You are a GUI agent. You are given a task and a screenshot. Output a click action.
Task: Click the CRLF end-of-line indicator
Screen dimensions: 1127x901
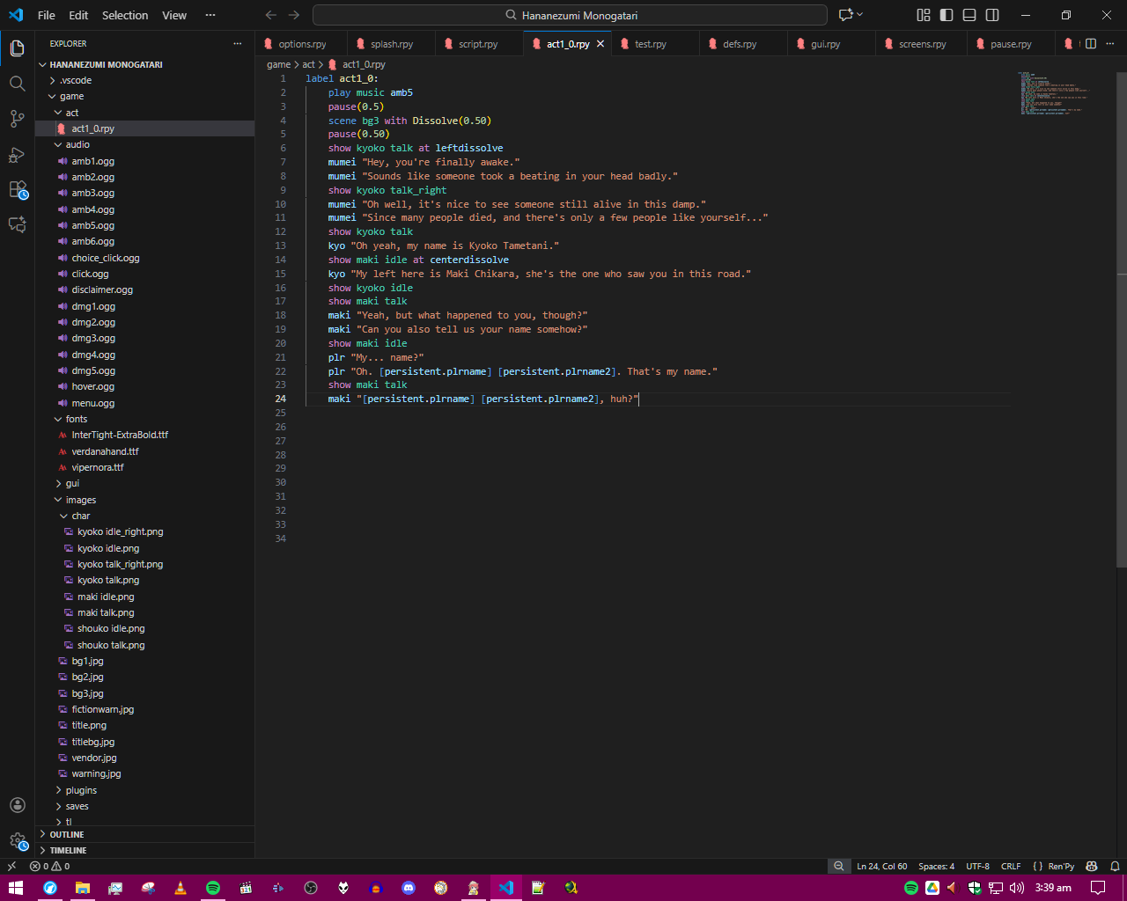1011,867
